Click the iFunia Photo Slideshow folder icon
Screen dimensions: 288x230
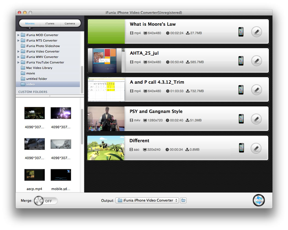click(x=23, y=46)
